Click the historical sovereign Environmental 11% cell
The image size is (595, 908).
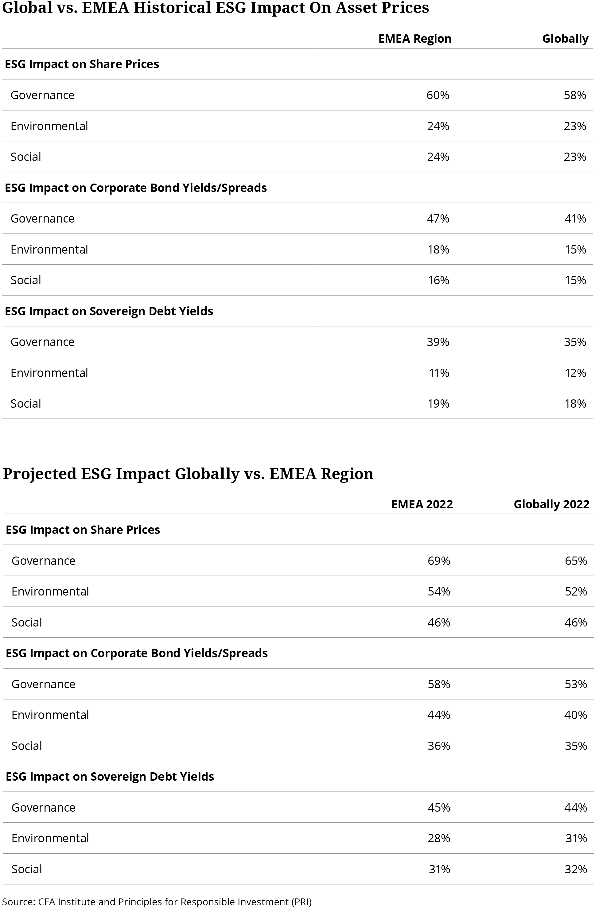pos(438,373)
